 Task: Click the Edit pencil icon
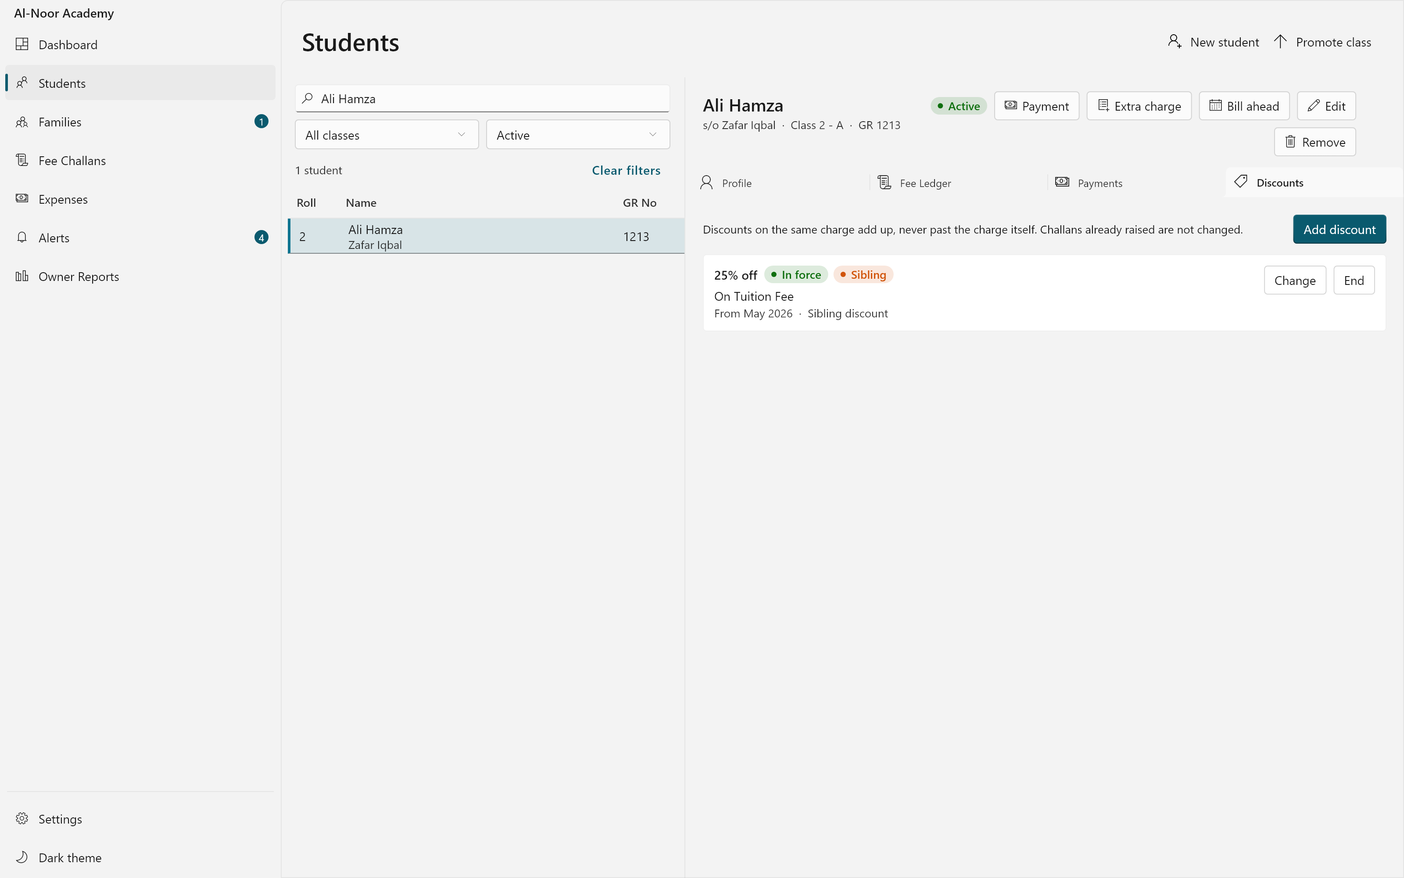click(x=1314, y=106)
